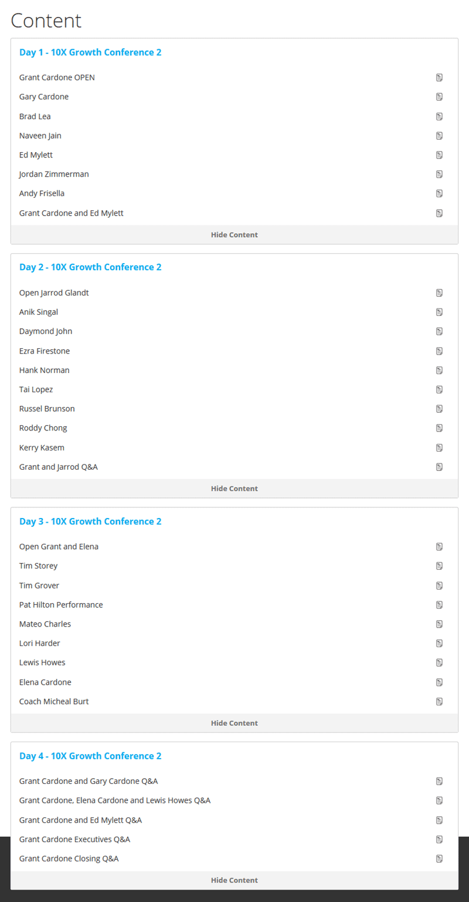The width and height of the screenshot is (469, 902).
Task: Click the document icon beside Kerry Kasem
Action: coord(439,447)
